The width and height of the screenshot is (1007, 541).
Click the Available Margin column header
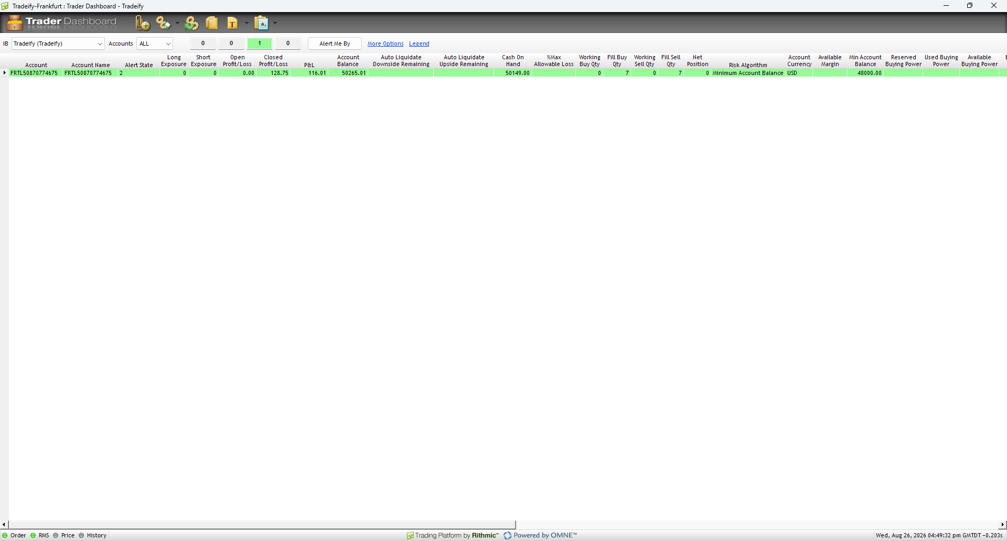(830, 61)
